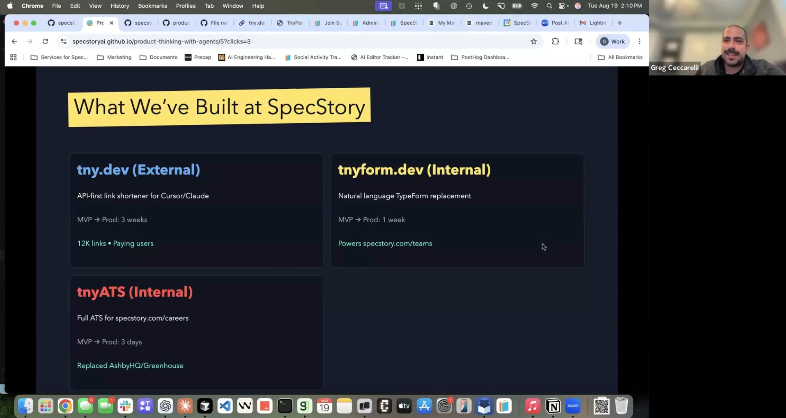Image resolution: width=786 pixels, height=418 pixels.
Task: Open Messages in the dock
Action: pyautogui.click(x=85, y=406)
